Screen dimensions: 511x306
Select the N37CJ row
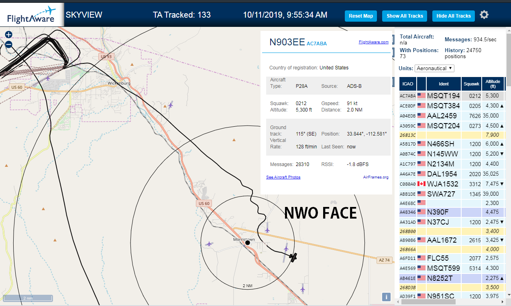[x=452, y=222]
